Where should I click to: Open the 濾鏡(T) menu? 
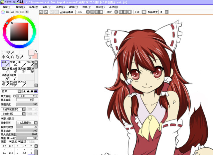coord(74,7)
